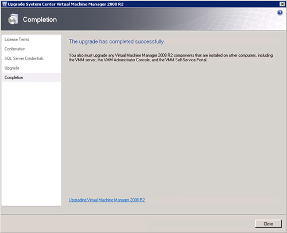Click the large Completion header title
The width and height of the screenshot is (287, 233).
(40, 19)
